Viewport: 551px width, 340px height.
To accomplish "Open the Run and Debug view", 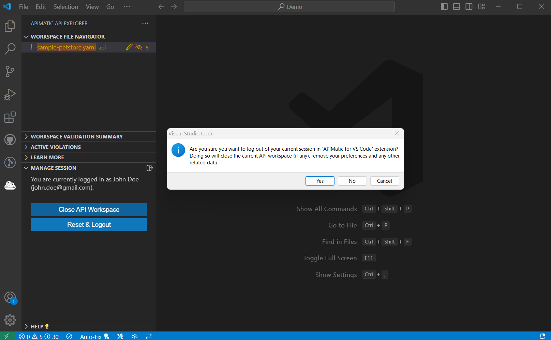I will click(10, 94).
